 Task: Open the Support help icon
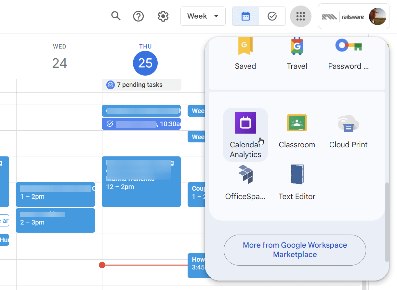tap(139, 16)
